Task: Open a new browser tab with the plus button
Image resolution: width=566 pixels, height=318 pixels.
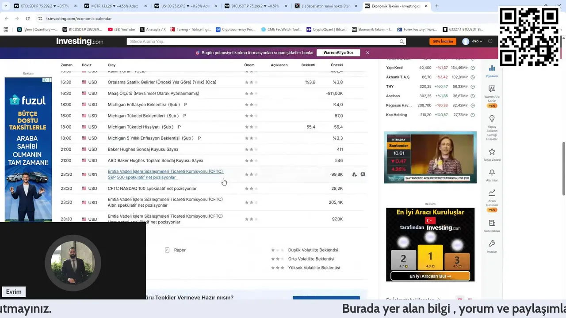Action: coord(436,6)
